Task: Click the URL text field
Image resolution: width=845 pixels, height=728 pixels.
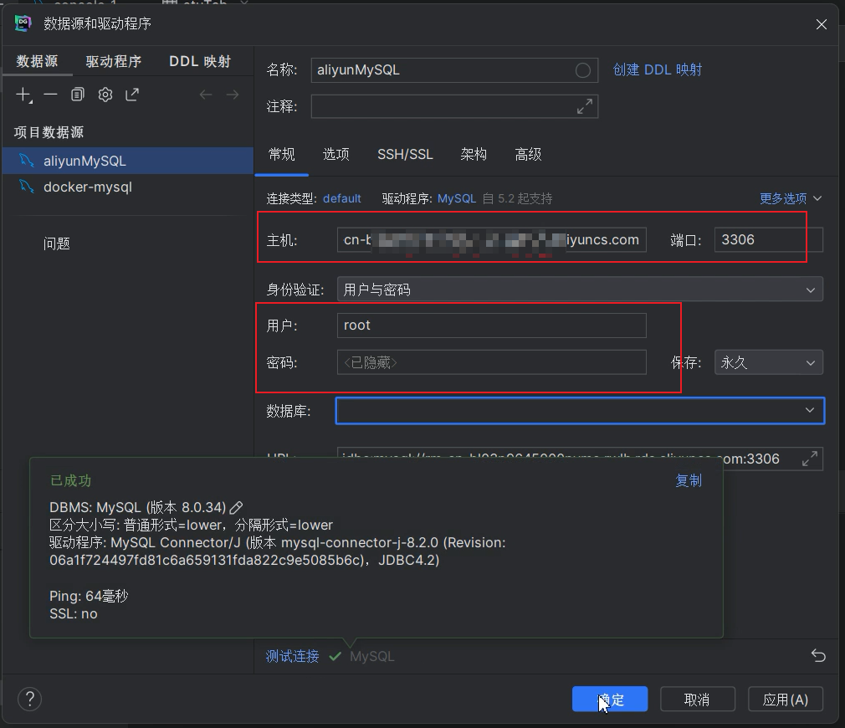Action: pyautogui.click(x=580, y=459)
